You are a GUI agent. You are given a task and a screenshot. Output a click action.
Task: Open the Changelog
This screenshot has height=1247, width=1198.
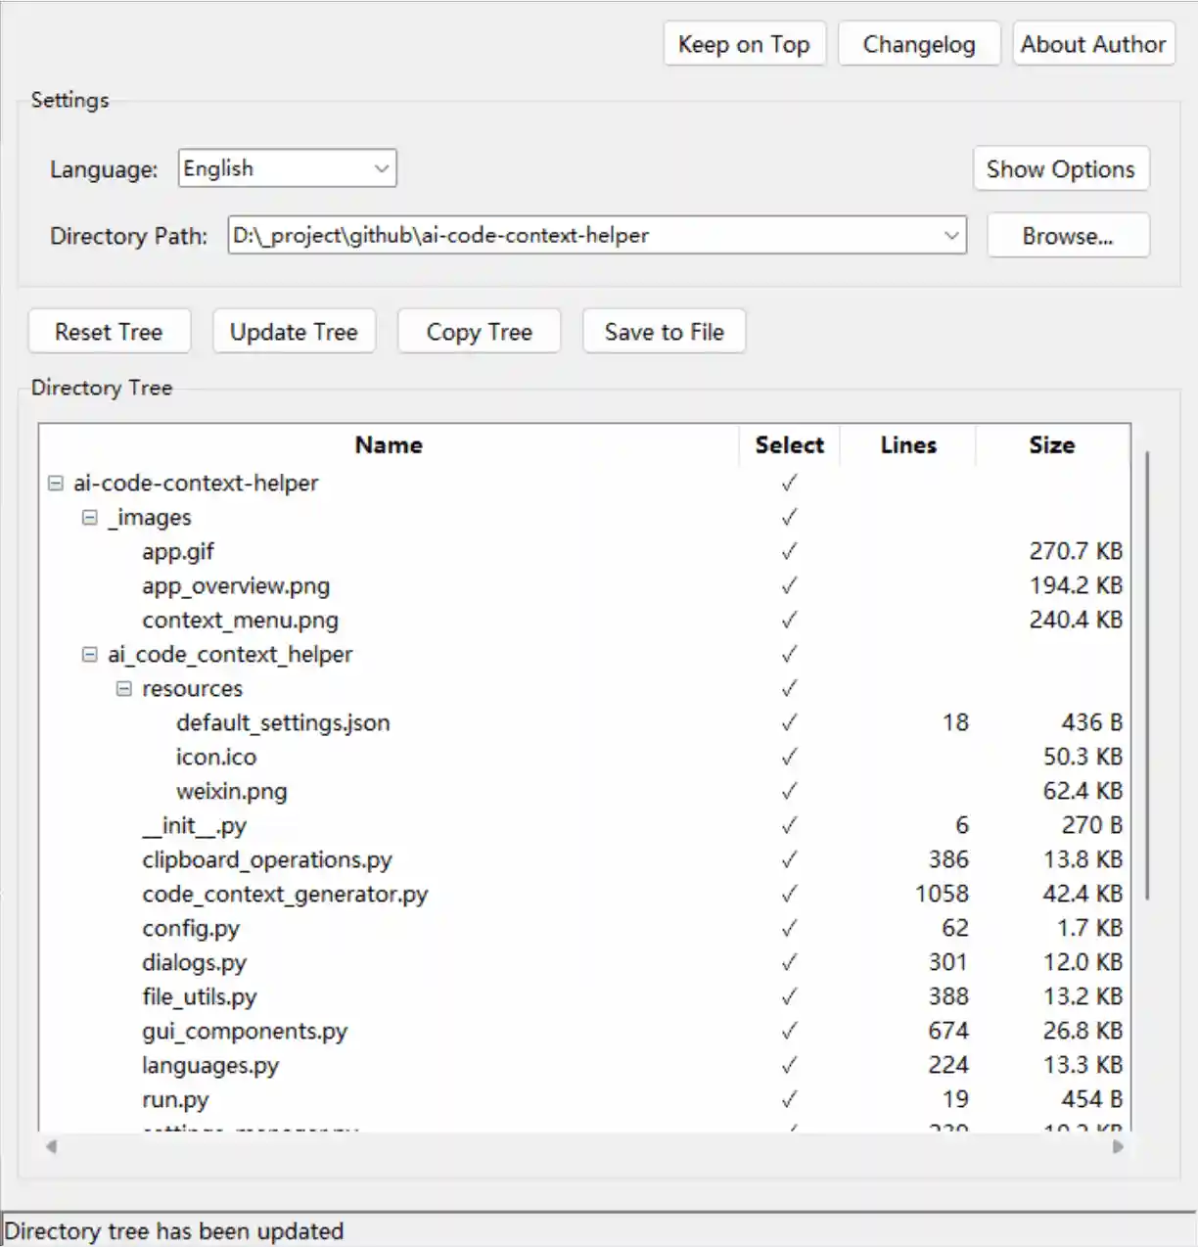pyautogui.click(x=918, y=44)
